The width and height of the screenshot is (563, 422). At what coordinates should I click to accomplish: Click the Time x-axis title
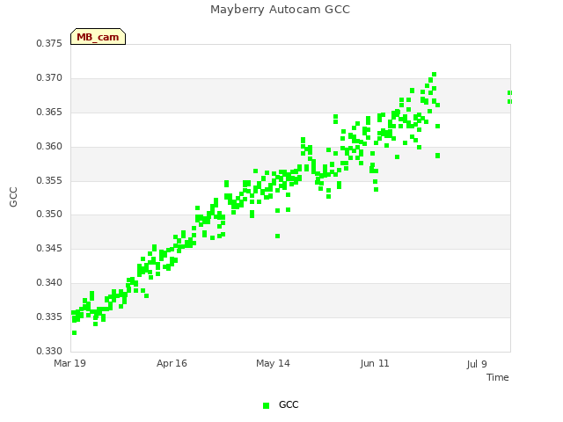tap(498, 377)
